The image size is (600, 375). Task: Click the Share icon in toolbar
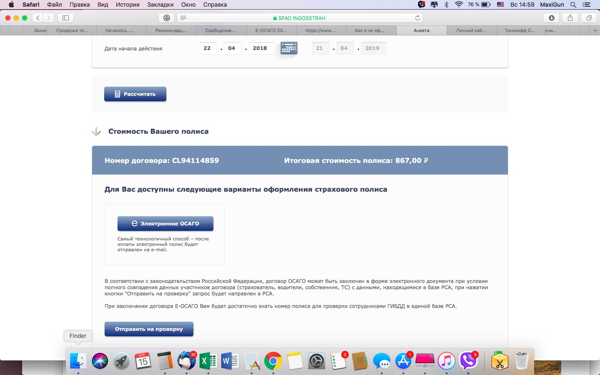click(570, 18)
